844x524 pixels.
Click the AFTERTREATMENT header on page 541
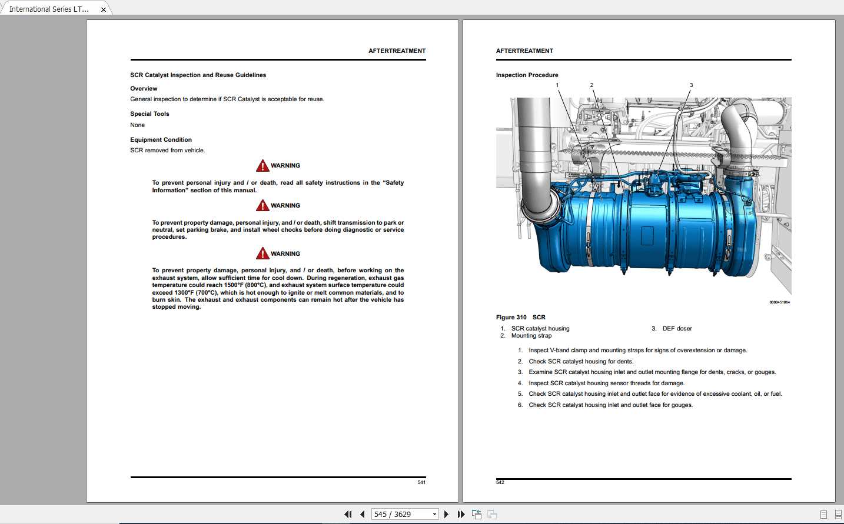[x=397, y=51]
